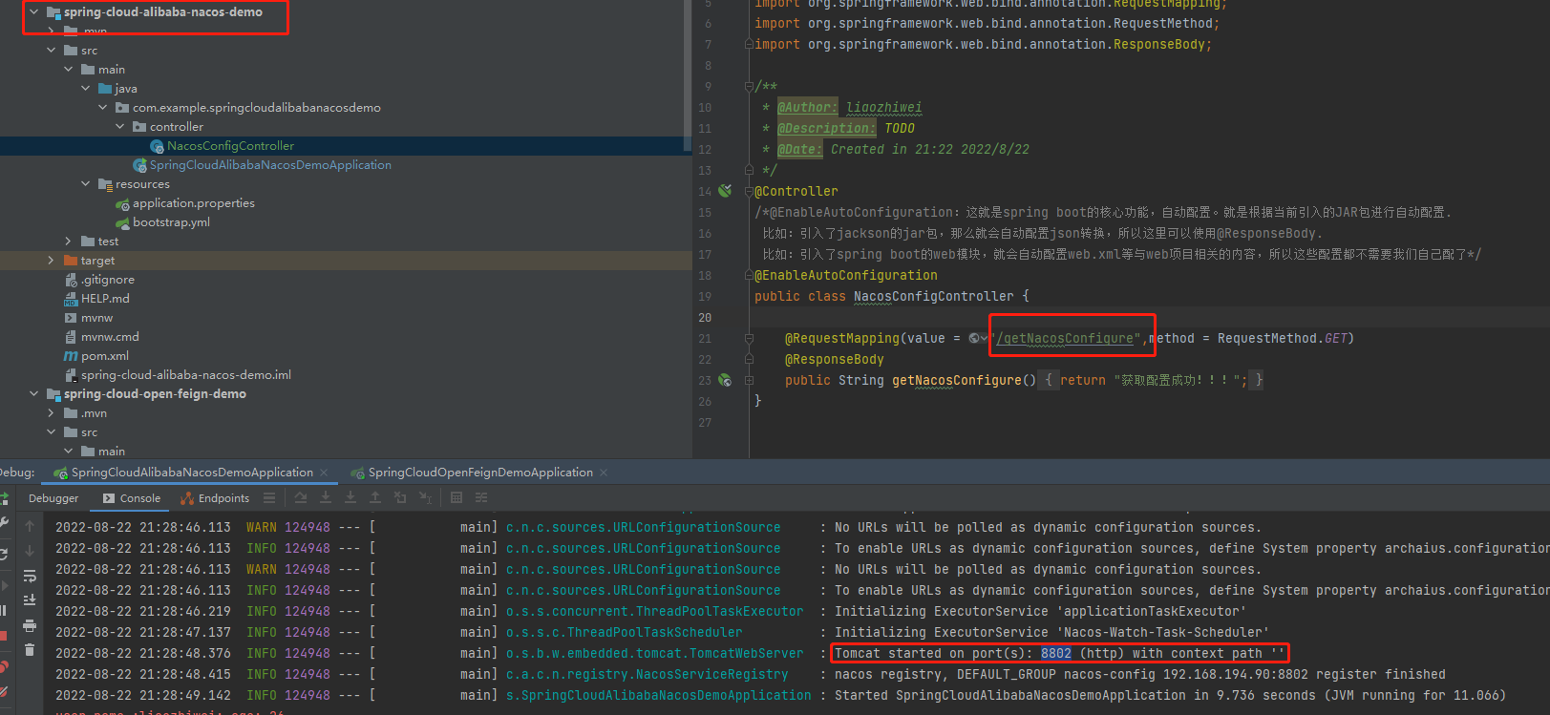The width and height of the screenshot is (1550, 715).
Task: Toggle the Mute Breakpoints icon
Action: (x=4, y=691)
